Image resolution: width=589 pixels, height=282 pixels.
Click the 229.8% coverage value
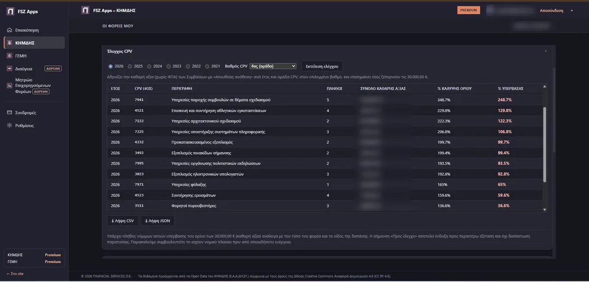[x=444, y=110]
